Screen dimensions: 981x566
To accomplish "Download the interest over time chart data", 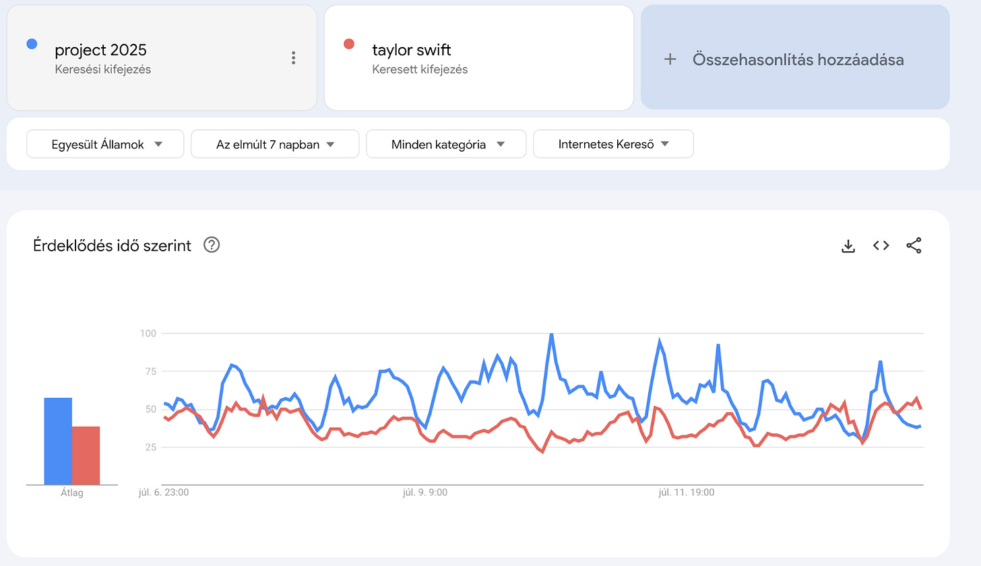I will tap(848, 246).
